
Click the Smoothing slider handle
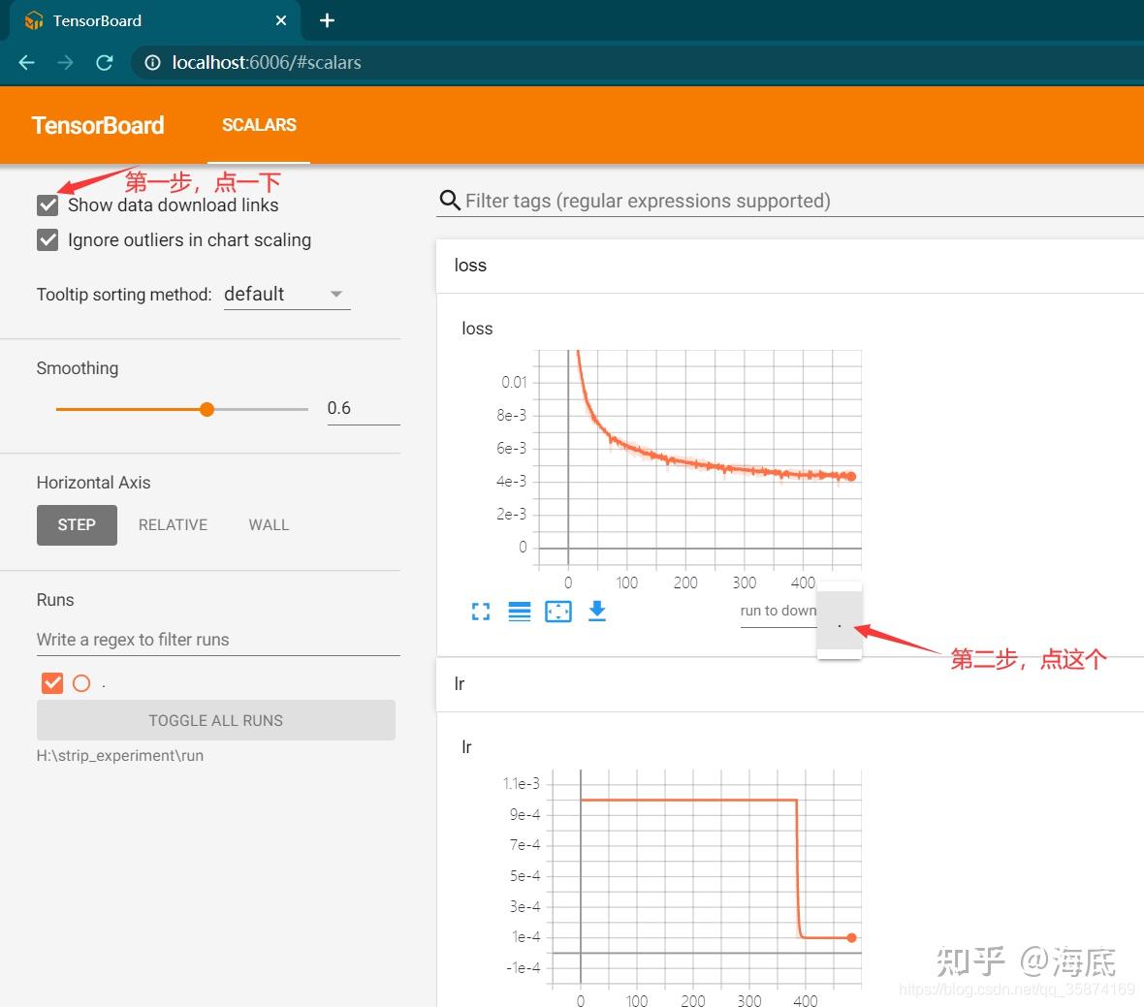click(207, 409)
